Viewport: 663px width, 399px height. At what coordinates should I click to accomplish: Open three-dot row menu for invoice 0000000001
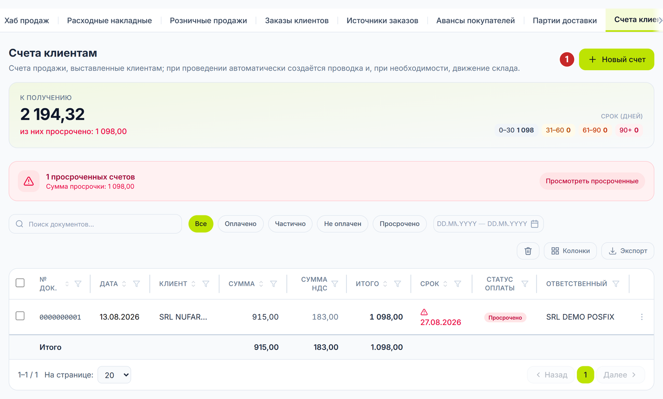point(642,317)
